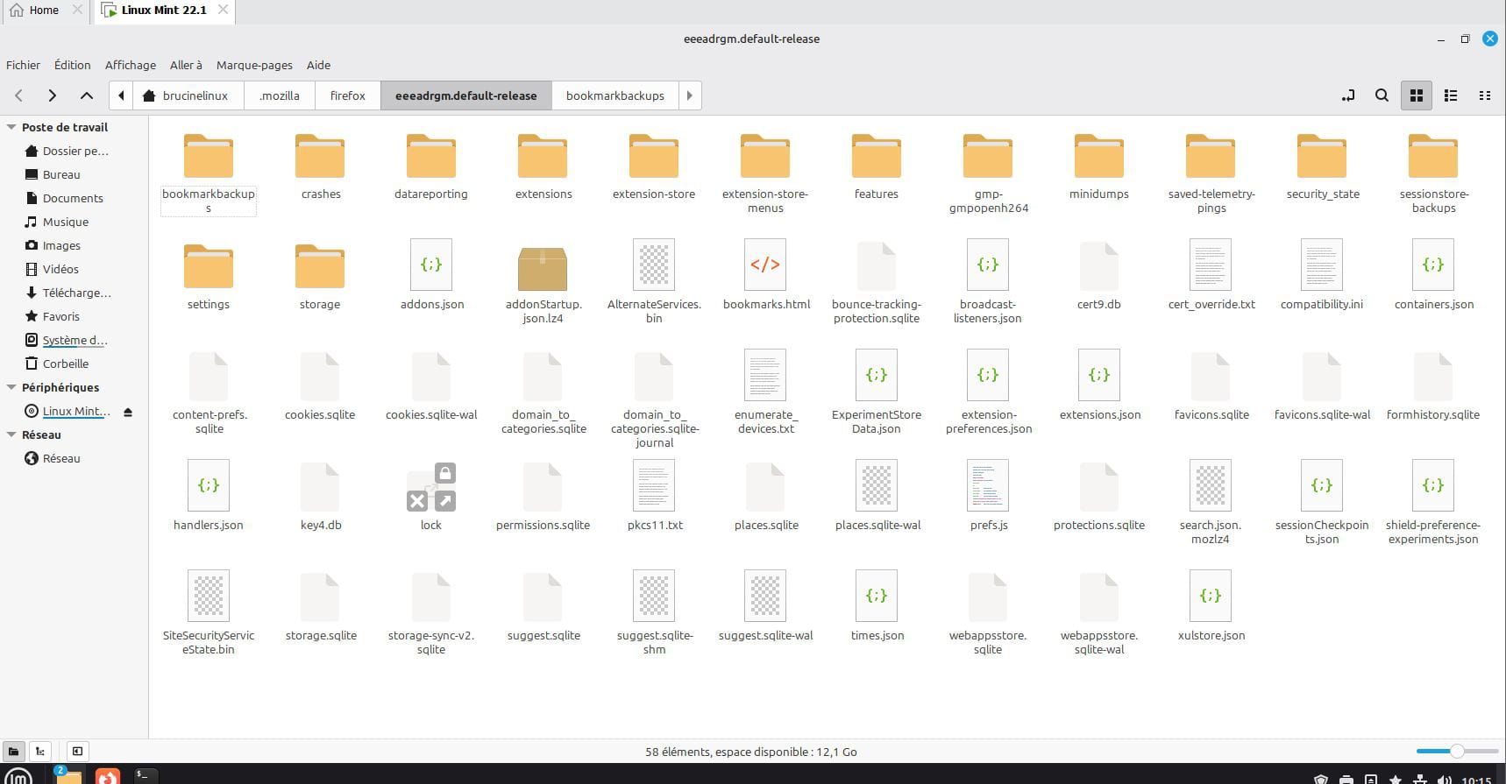Adjust the icon zoom slider
The image size is (1506, 784).
(x=1456, y=752)
